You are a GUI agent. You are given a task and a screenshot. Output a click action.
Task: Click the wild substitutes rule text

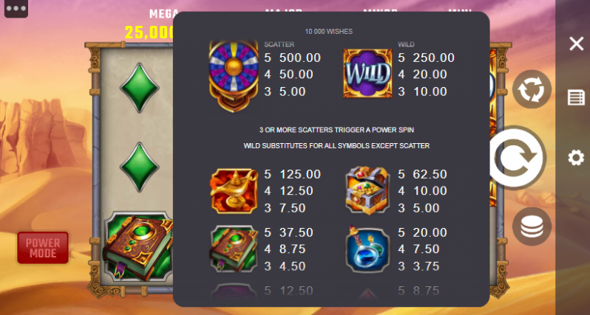(336, 145)
